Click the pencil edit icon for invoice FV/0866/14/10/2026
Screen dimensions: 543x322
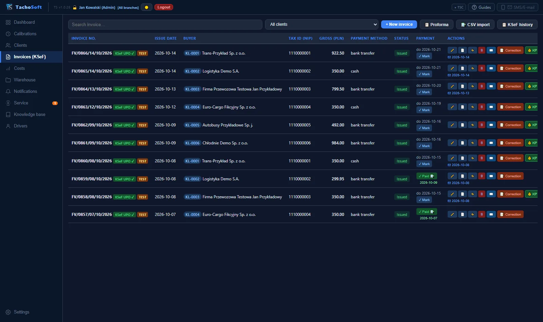pos(452,51)
